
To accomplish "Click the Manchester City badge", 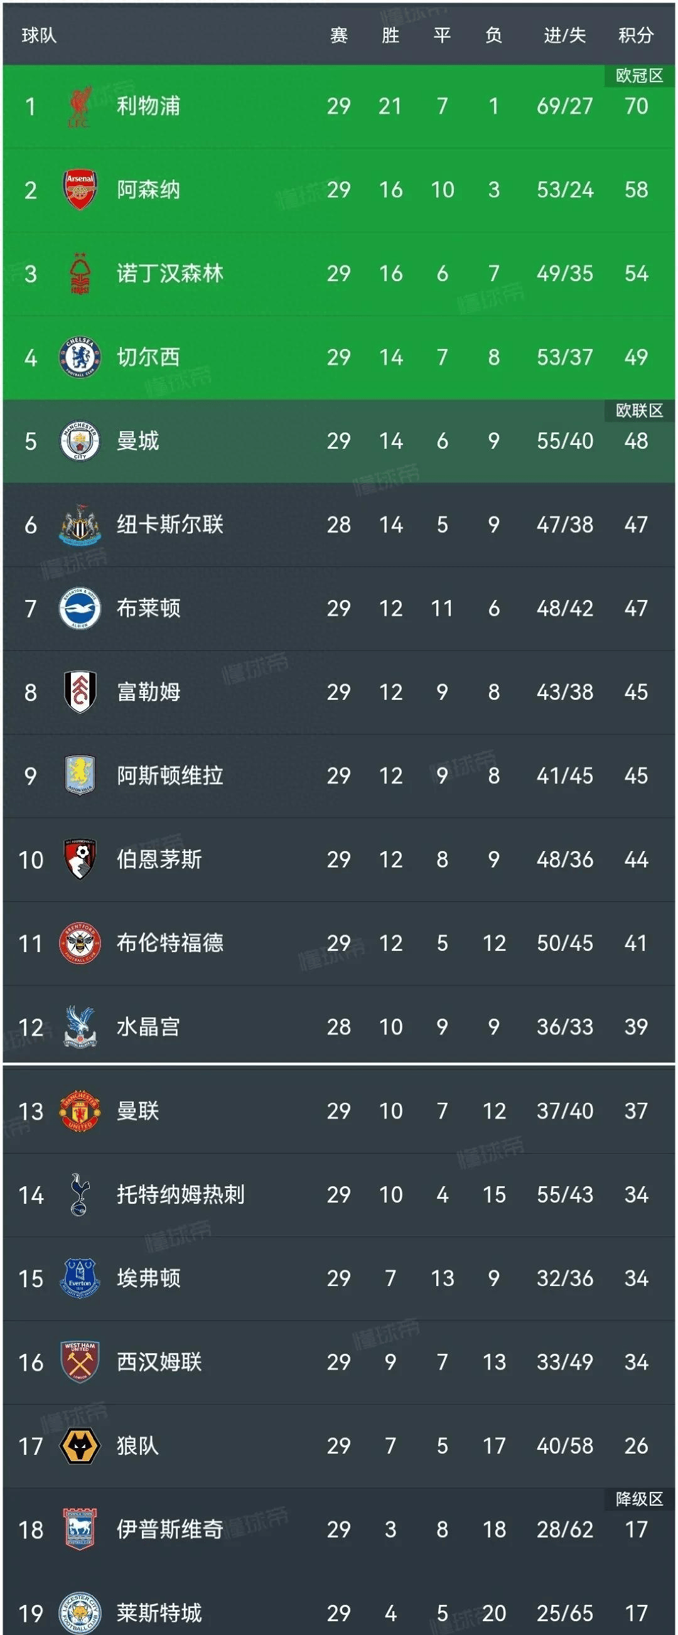I will (x=80, y=441).
